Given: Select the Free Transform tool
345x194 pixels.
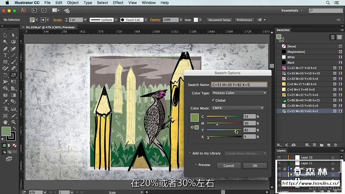Looking at the screenshot, I should 13,82.
